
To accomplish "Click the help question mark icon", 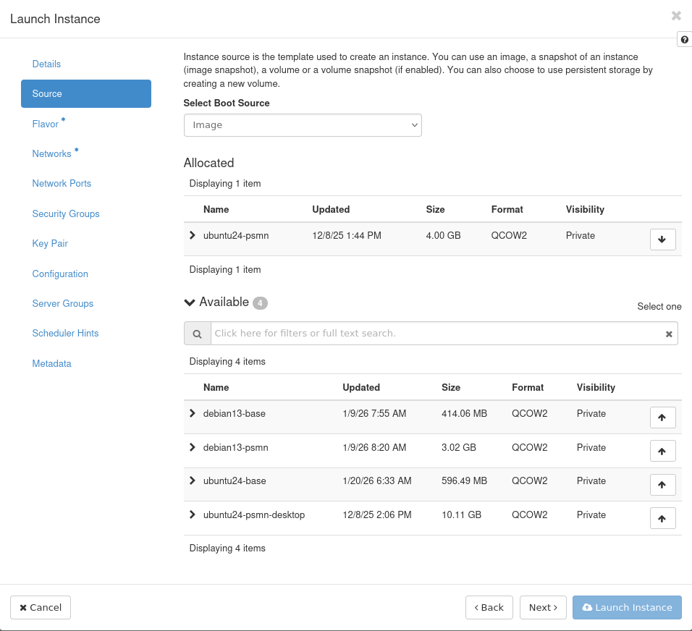I will tap(684, 40).
